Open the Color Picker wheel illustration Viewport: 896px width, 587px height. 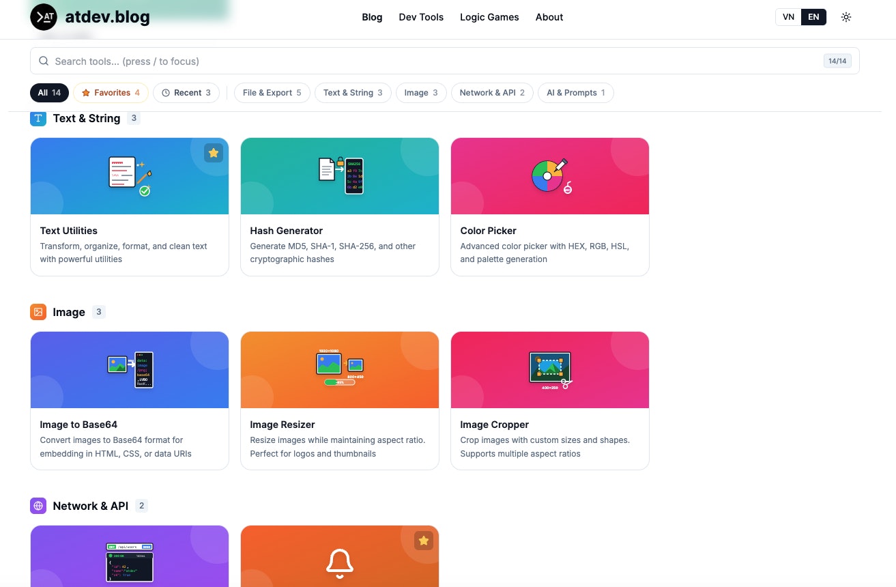[x=550, y=176]
